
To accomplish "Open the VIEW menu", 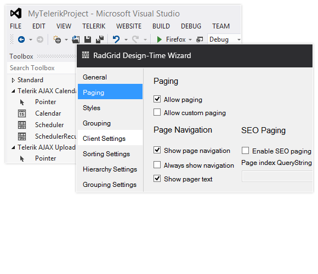I will pyautogui.click(x=64, y=26).
